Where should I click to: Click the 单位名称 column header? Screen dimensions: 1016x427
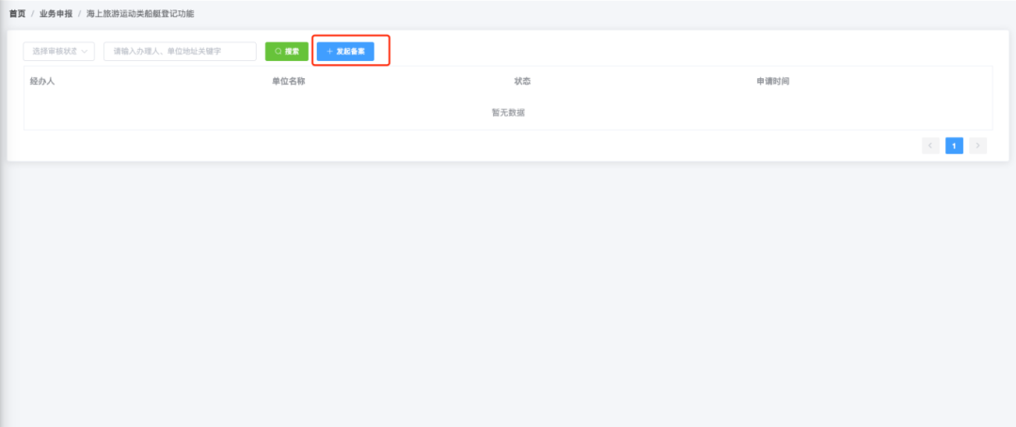pos(288,82)
